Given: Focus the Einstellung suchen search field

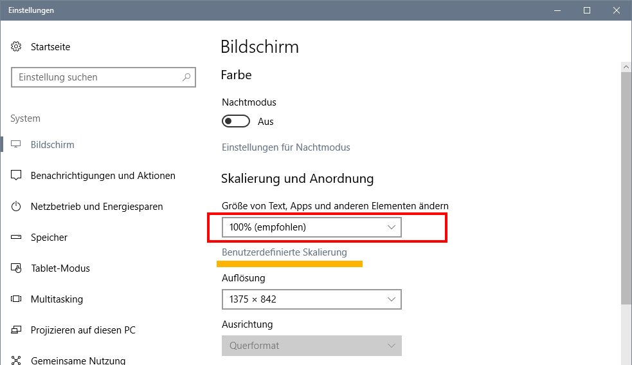Looking at the screenshot, I should [96, 77].
